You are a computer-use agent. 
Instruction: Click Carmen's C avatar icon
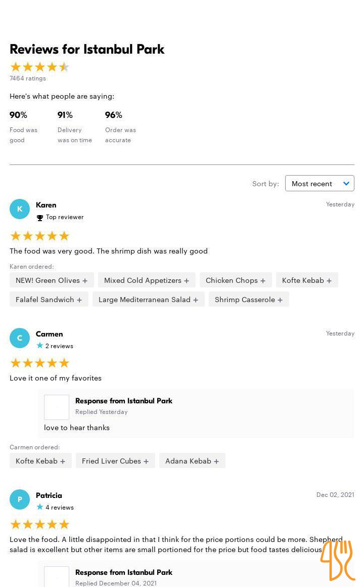[x=20, y=338]
